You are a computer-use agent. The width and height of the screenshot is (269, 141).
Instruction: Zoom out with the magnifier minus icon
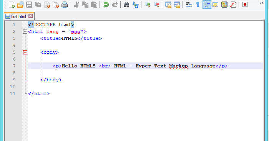click(156, 5)
